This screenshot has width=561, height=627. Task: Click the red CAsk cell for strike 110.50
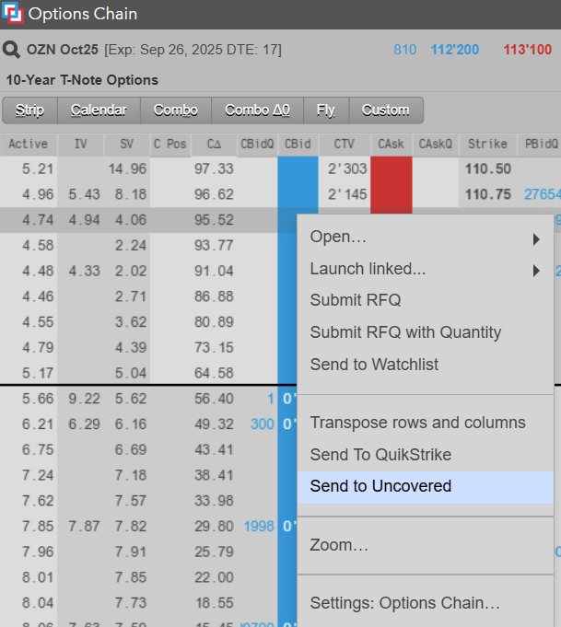pyautogui.click(x=391, y=169)
